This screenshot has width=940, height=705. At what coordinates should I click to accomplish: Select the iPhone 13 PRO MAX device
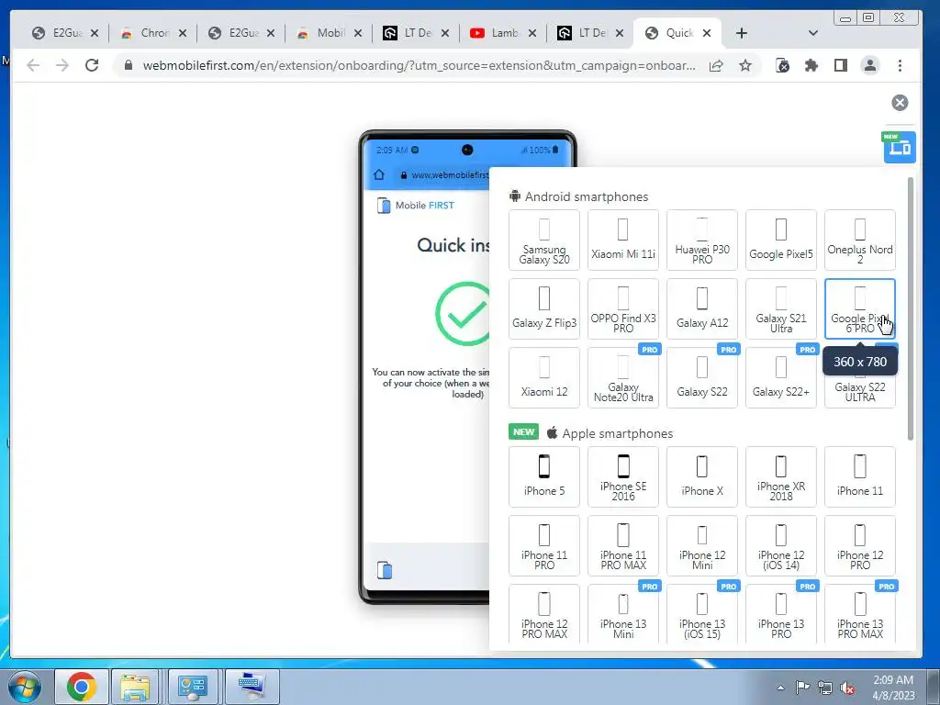tap(859, 614)
